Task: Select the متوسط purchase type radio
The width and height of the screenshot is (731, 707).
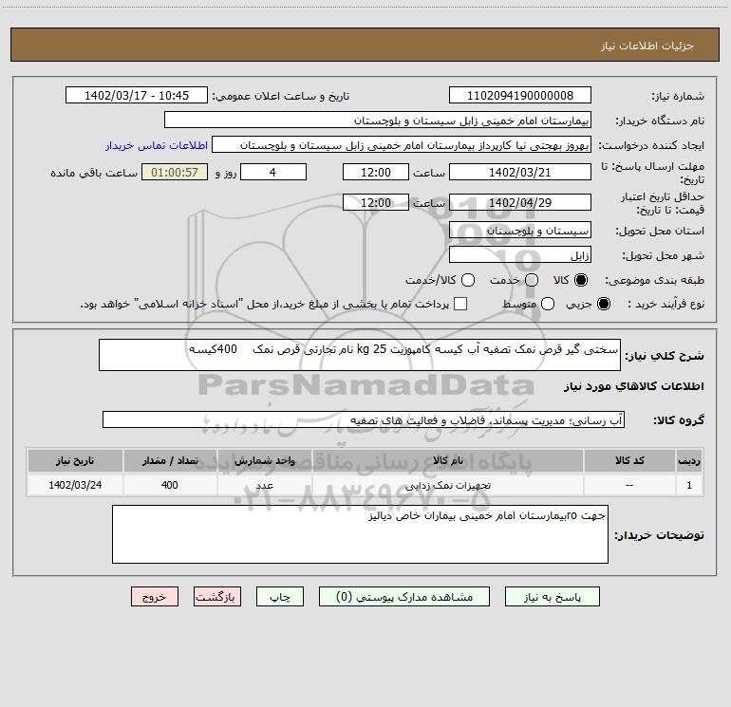Action: point(548,304)
